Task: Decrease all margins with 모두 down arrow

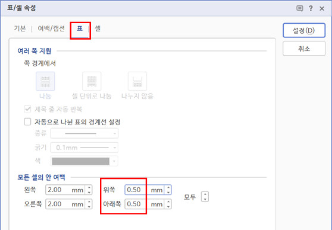Action: pyautogui.click(x=205, y=199)
